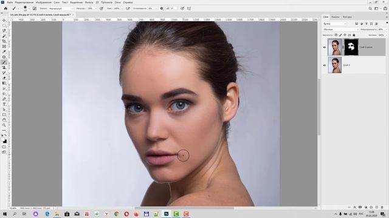Viewport: 389px width, 218px height.
Task: Select the Eyedropper tool
Action: (4, 51)
